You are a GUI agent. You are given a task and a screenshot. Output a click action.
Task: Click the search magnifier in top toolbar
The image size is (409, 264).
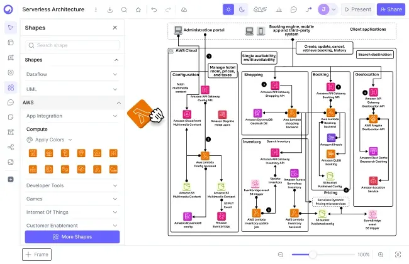tap(124, 9)
